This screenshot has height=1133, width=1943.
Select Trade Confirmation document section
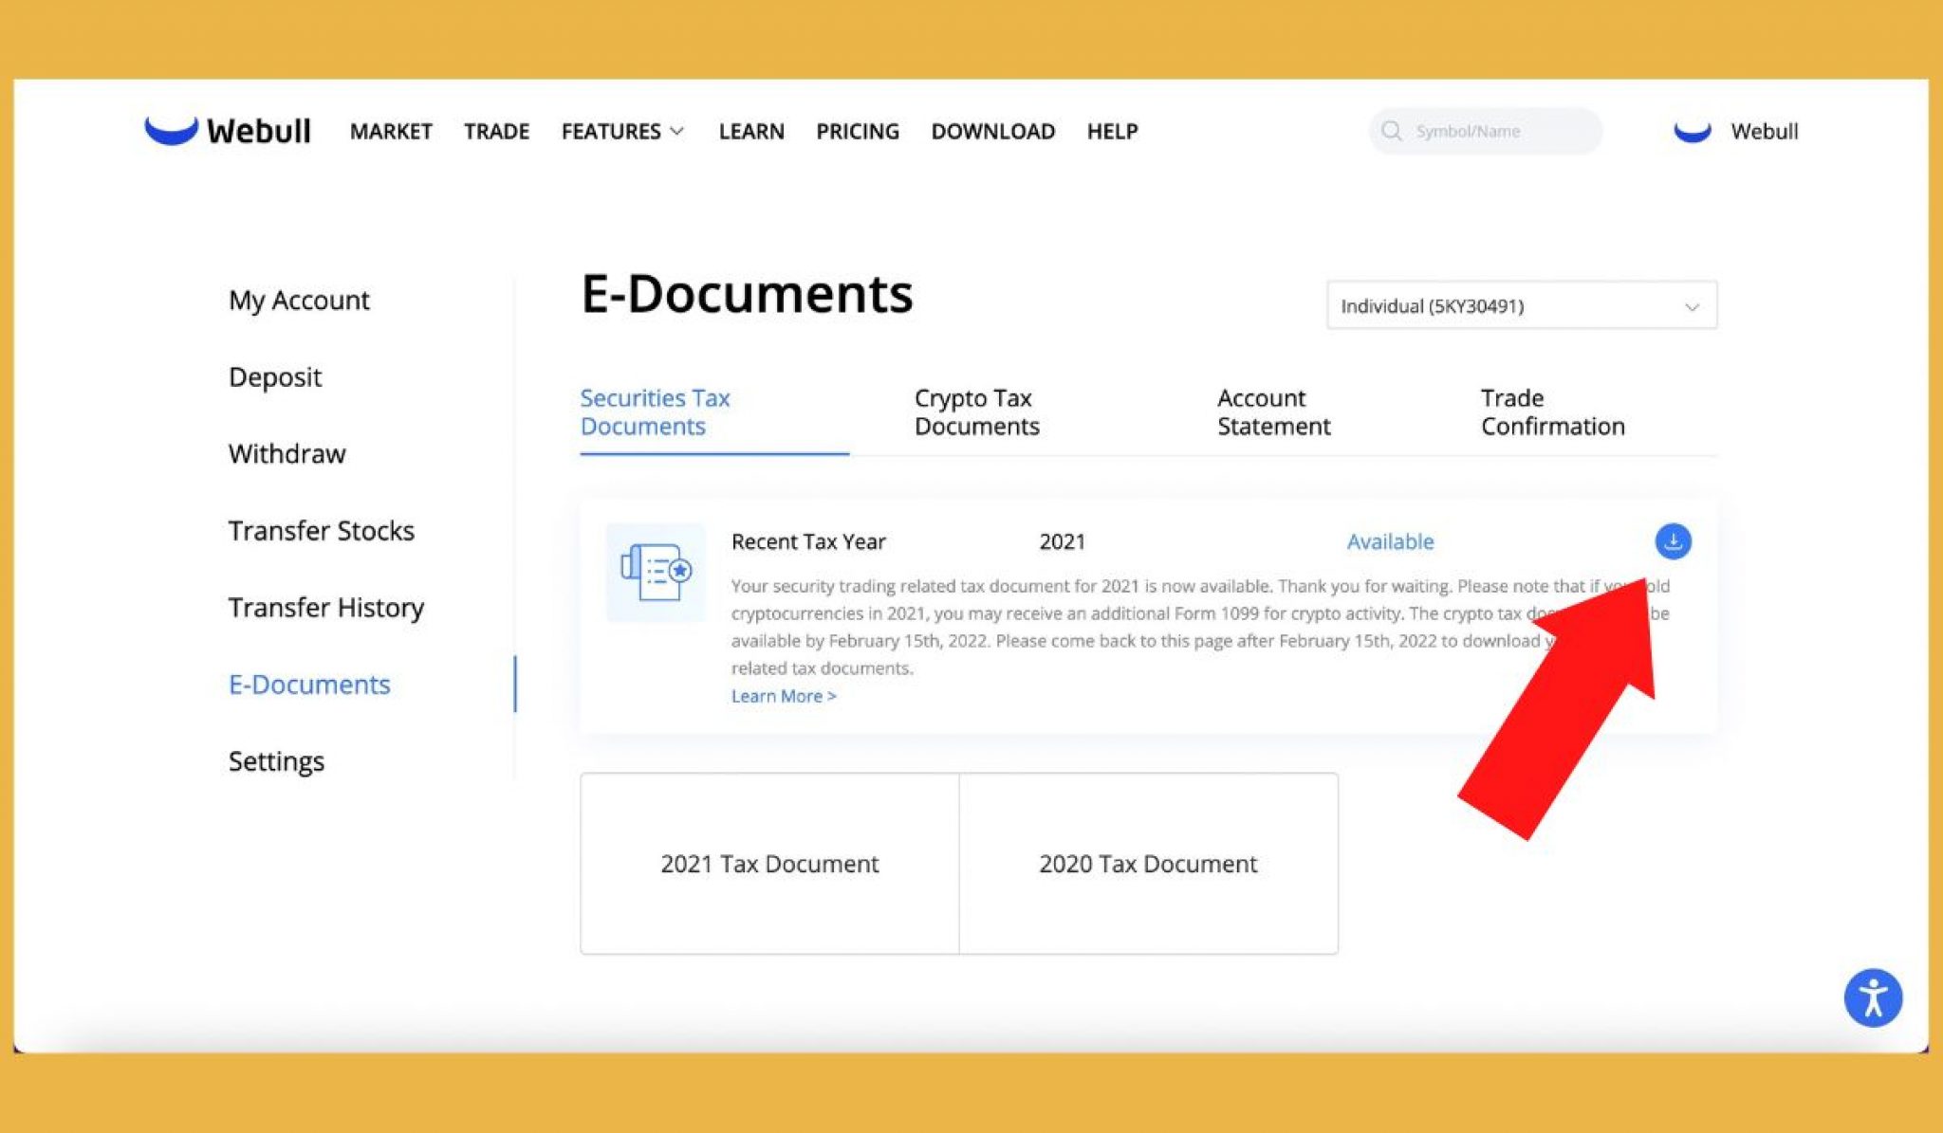[x=1552, y=410]
